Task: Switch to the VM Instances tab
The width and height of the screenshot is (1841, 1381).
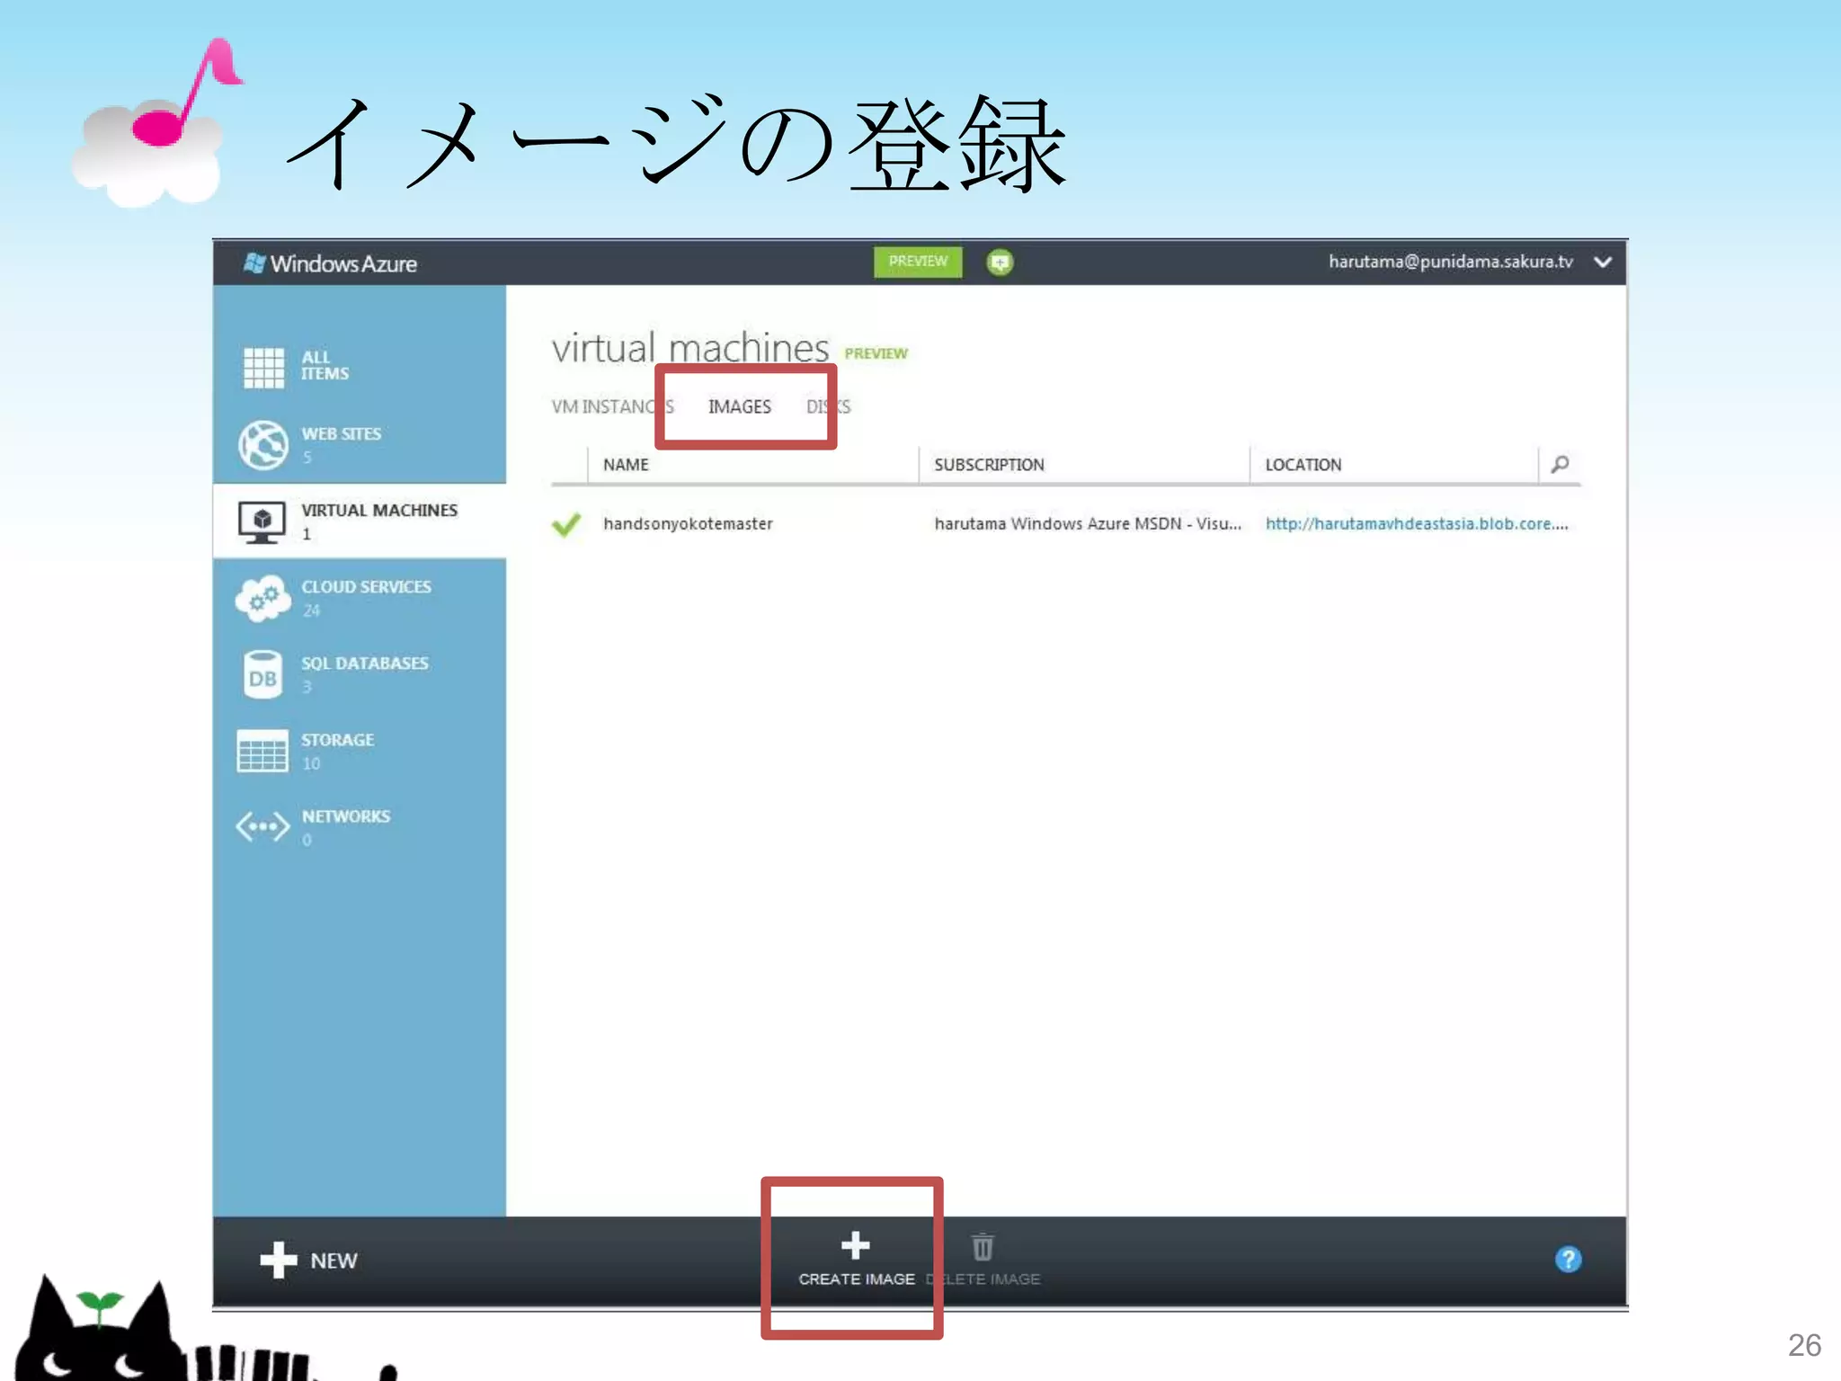Action: [x=604, y=406]
